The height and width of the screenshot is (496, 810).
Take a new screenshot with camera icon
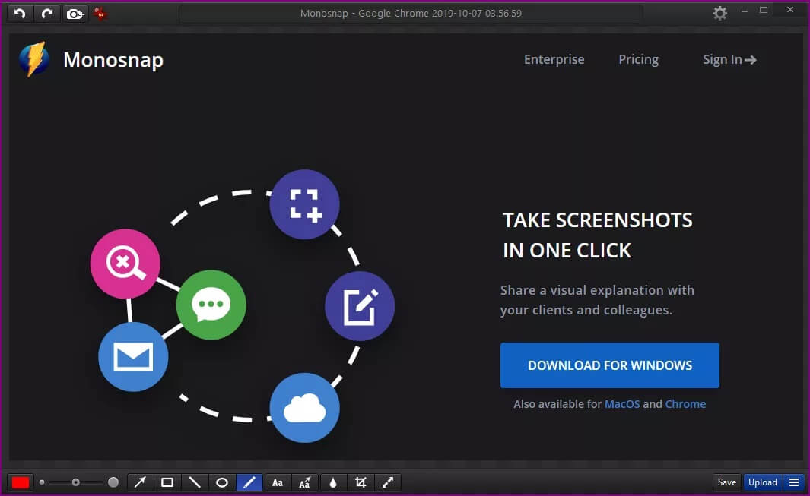point(75,13)
